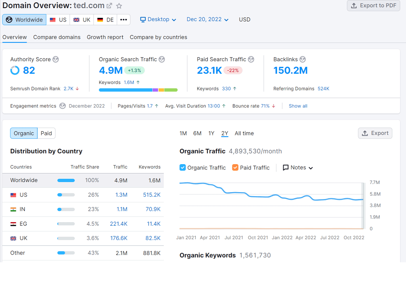
Task: Click the Authority Score ring icon
Action: pos(15,70)
